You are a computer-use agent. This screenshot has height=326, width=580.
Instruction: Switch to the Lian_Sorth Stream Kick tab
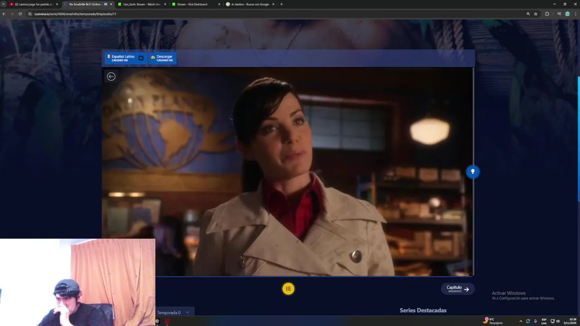click(x=141, y=4)
